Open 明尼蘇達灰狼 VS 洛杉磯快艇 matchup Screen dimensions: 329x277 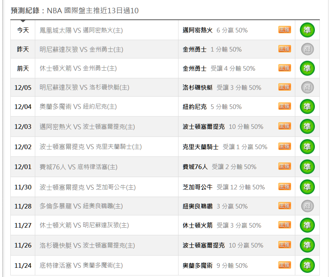[84, 88]
